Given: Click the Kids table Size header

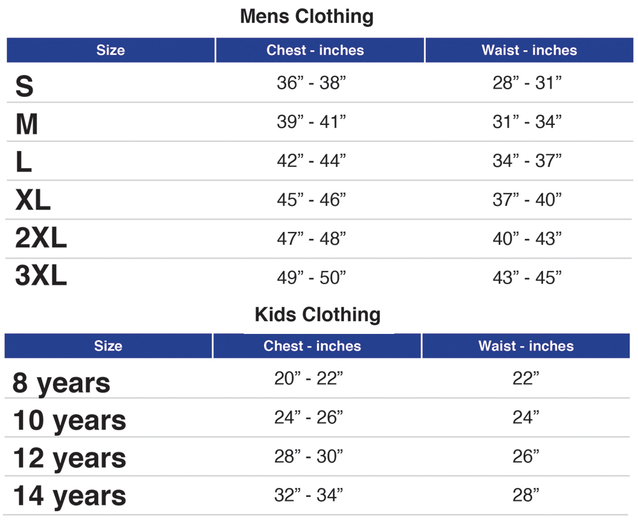Looking at the screenshot, I should 108,346.
